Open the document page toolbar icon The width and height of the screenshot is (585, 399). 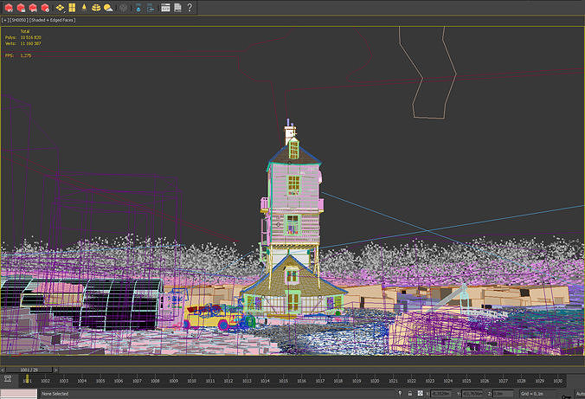click(178, 8)
